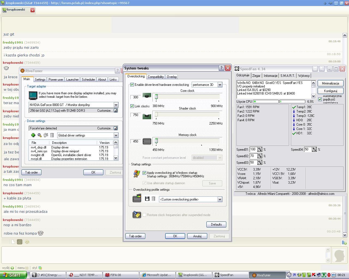Open the Wykresy tab in SpeedFan
The width and height of the screenshot is (349, 279).
tap(304, 76)
